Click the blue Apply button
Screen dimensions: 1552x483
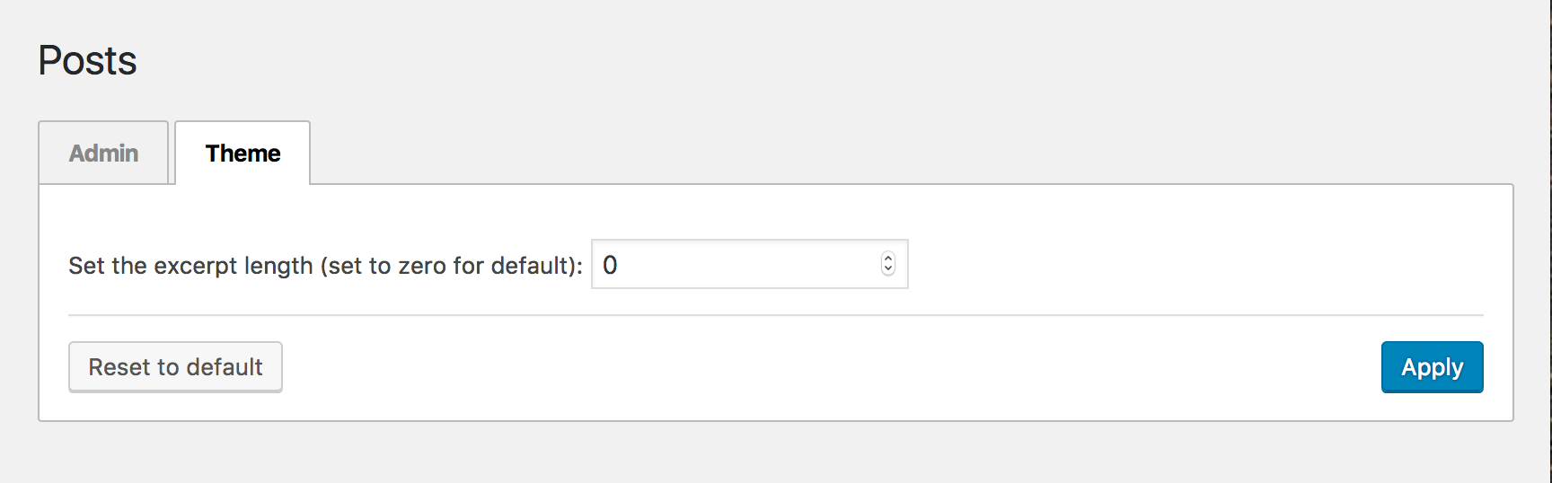(x=1432, y=367)
